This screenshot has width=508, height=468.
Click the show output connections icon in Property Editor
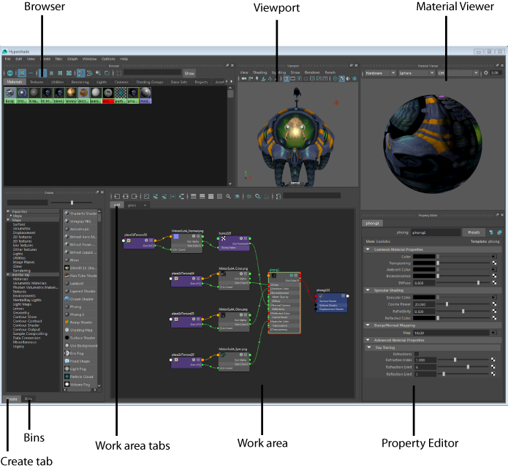click(x=499, y=233)
